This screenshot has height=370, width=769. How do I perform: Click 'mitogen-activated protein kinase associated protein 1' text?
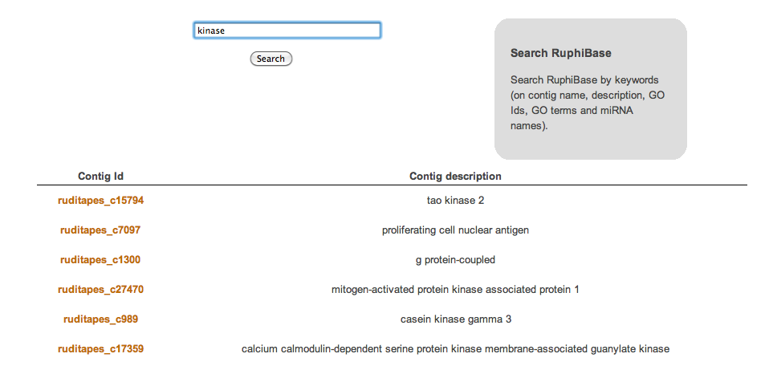pyautogui.click(x=456, y=290)
